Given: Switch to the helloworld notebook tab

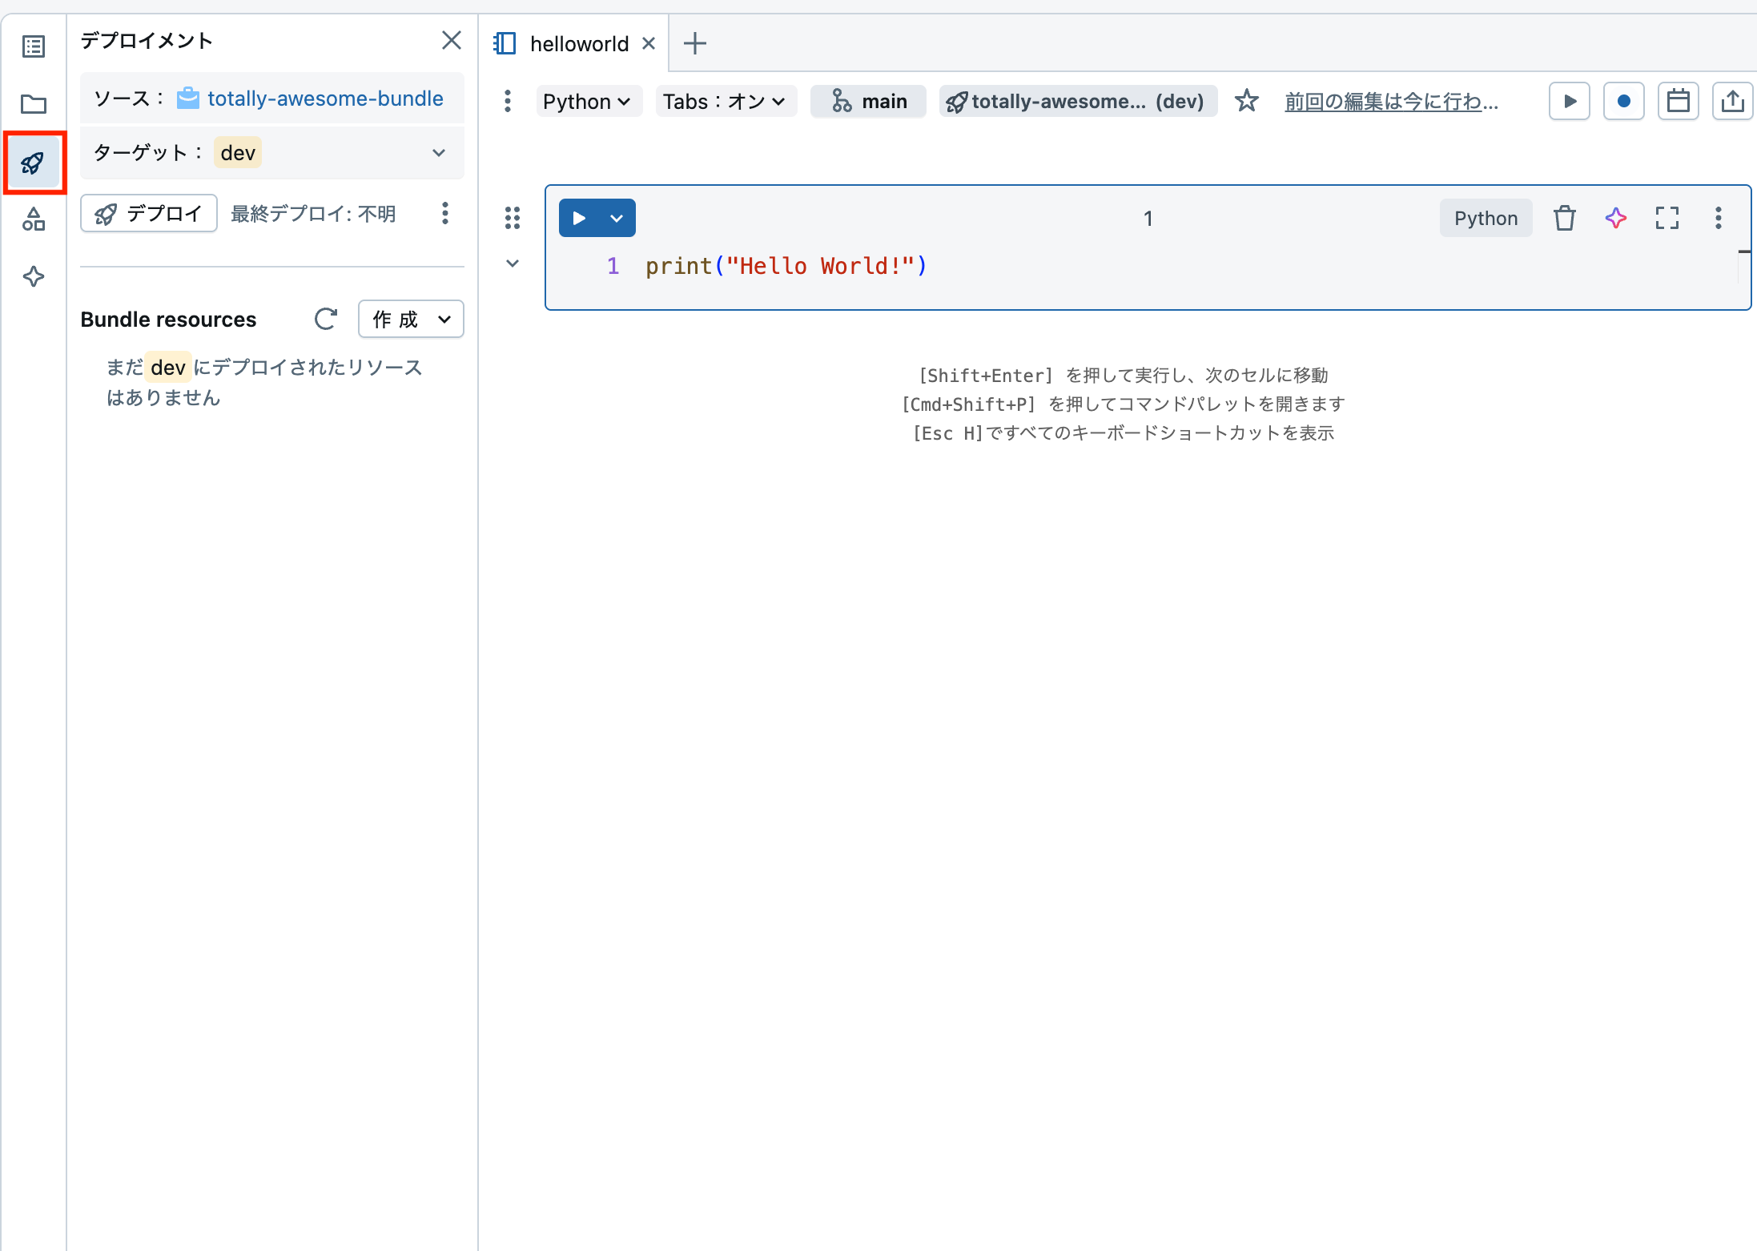Looking at the screenshot, I should point(578,43).
